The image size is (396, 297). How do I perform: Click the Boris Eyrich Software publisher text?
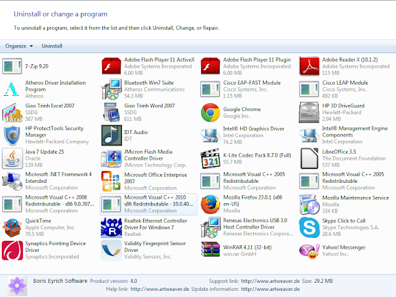pyautogui.click(x=60, y=281)
